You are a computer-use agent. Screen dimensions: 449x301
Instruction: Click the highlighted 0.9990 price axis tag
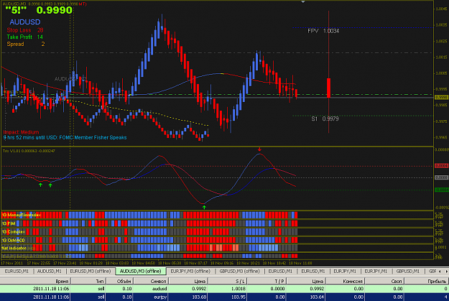pyautogui.click(x=441, y=98)
